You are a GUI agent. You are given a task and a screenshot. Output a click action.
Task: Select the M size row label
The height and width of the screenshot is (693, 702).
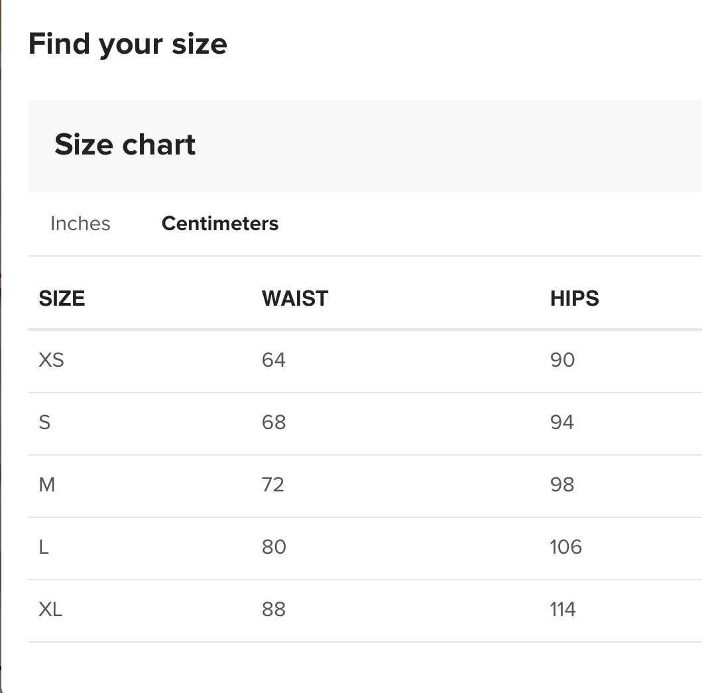(x=47, y=485)
